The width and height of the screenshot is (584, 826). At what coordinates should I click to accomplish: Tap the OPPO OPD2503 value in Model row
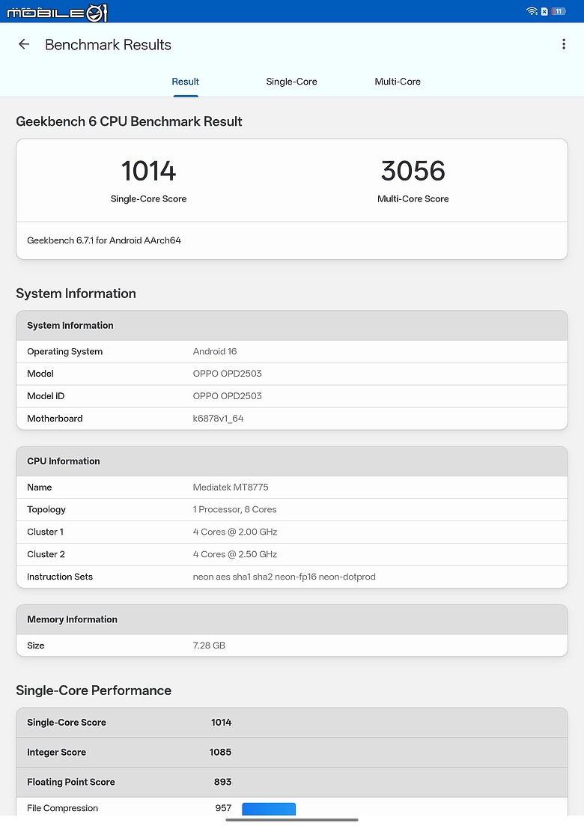pos(227,374)
